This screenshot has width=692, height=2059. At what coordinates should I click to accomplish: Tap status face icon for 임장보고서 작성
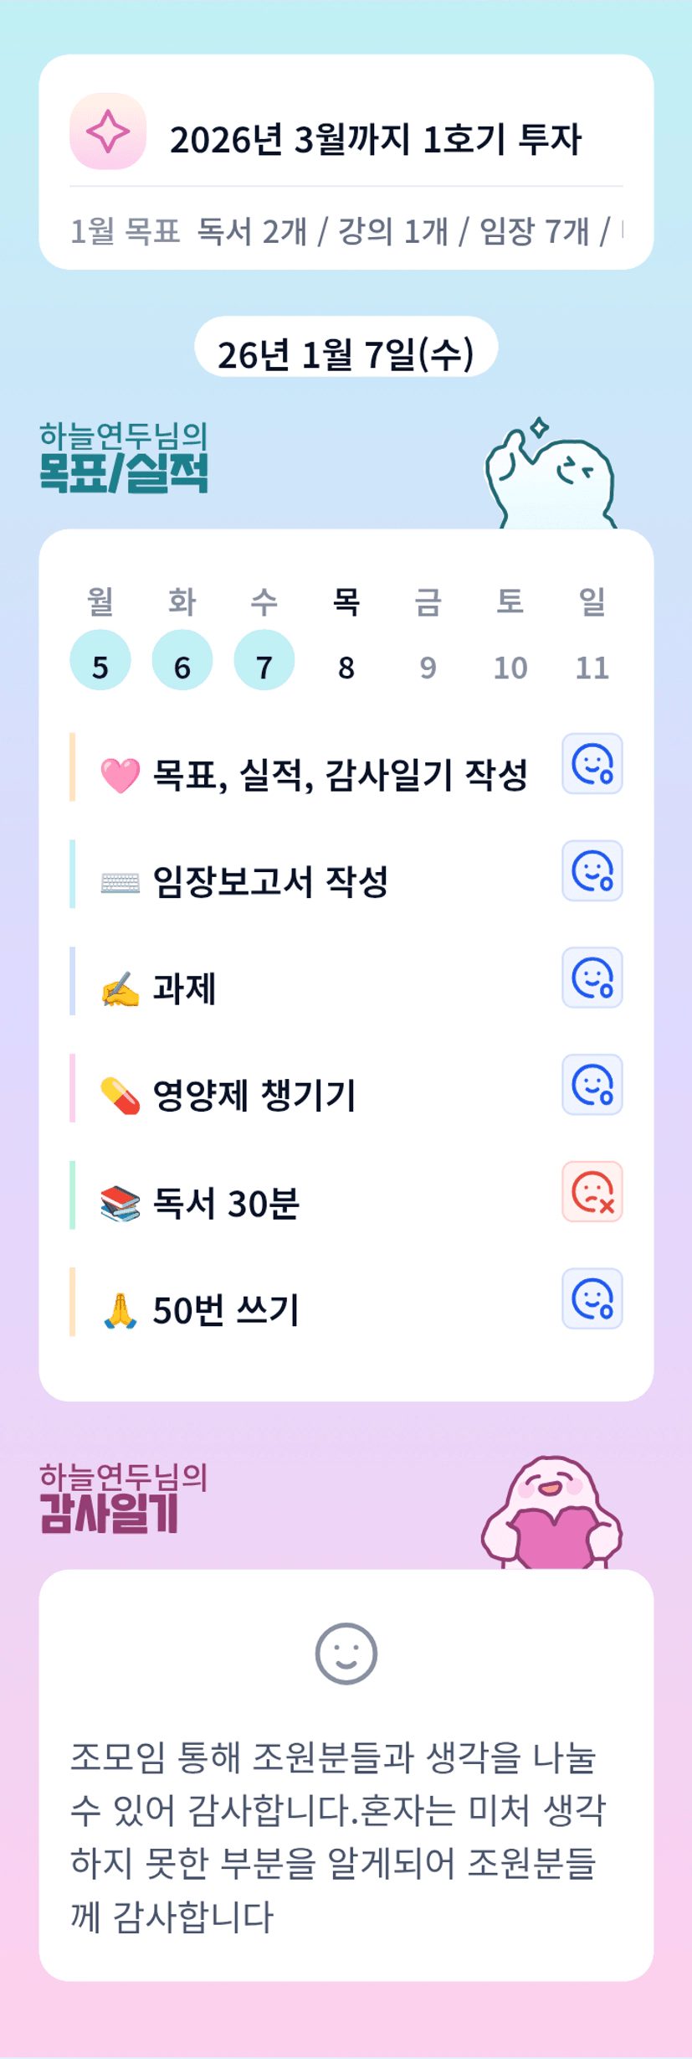click(592, 871)
